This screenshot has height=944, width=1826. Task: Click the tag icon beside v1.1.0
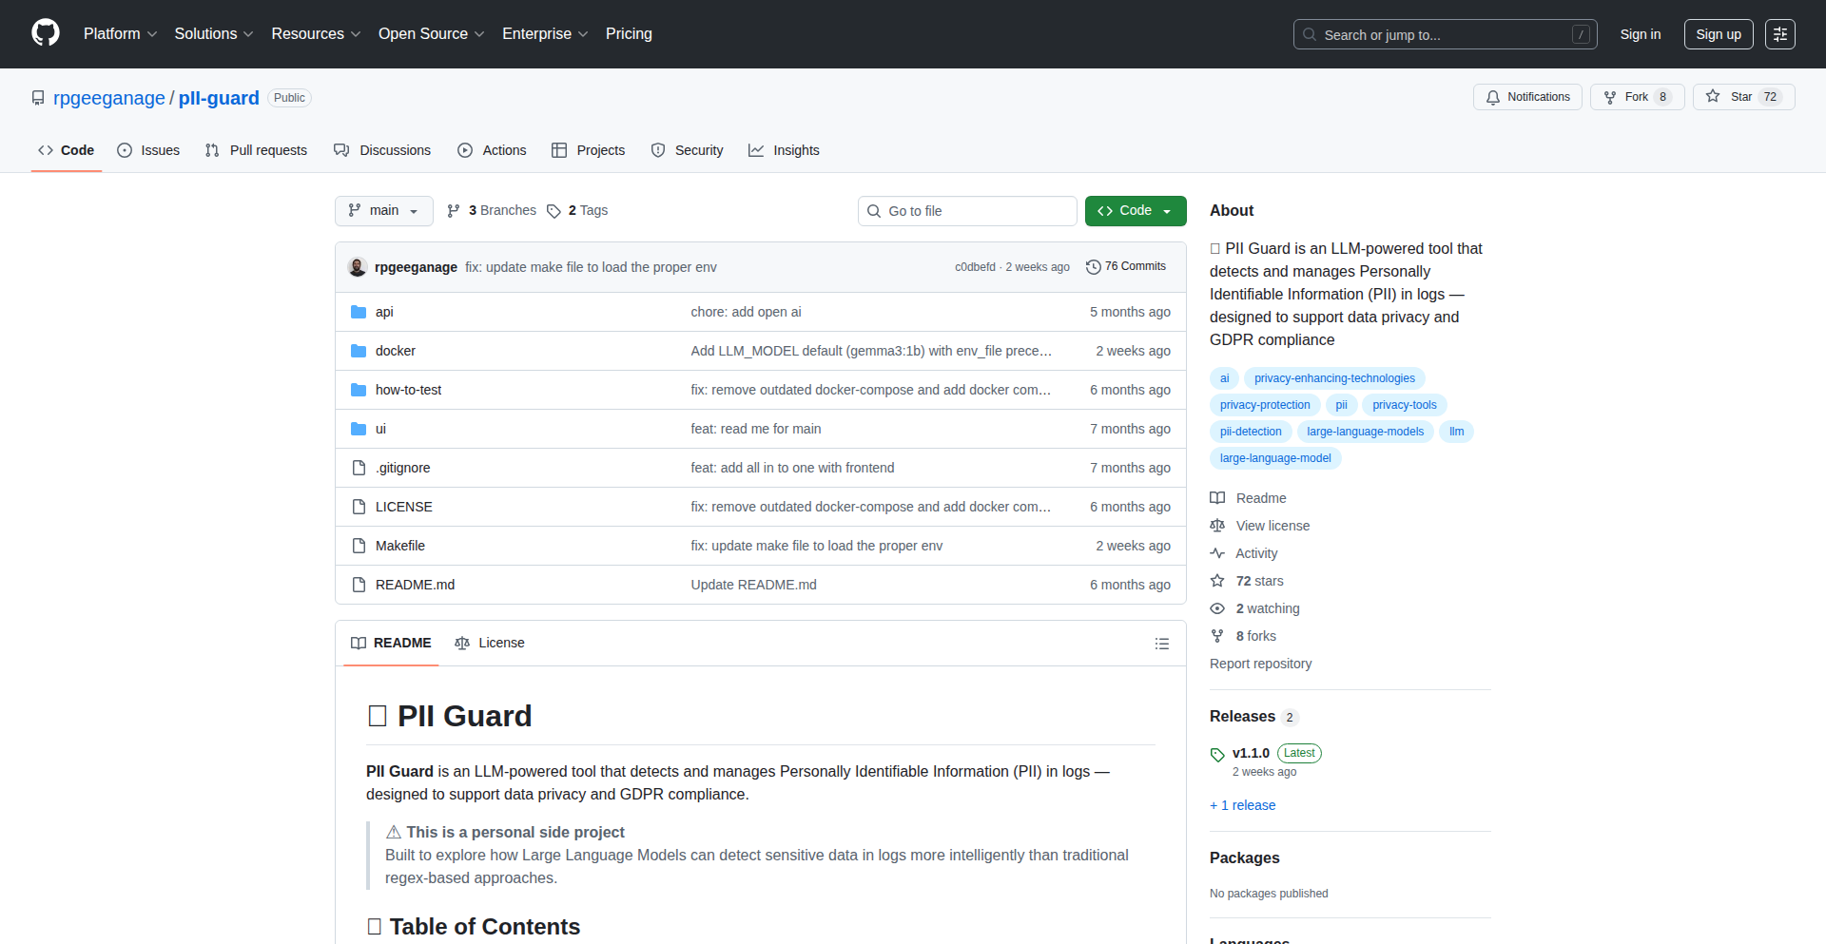(1217, 755)
